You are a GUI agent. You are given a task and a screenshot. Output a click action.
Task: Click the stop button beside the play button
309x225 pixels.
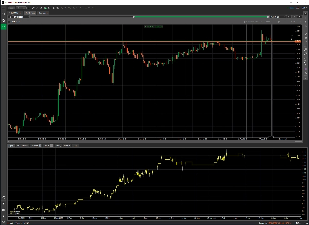click(294, 17)
